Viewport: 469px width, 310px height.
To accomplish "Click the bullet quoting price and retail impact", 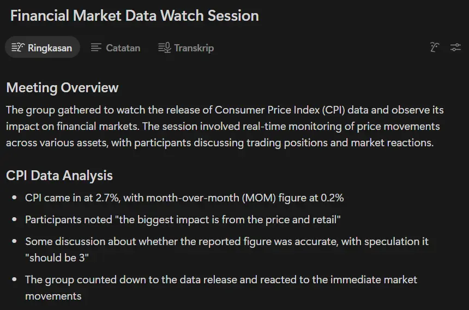I will (183, 219).
